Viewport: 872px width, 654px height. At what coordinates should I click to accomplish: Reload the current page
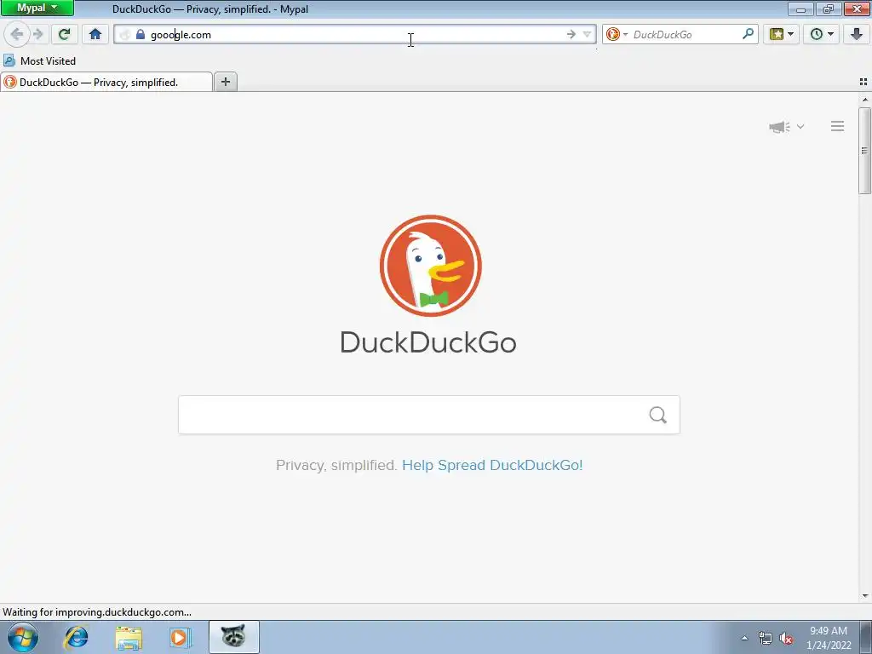(x=64, y=34)
